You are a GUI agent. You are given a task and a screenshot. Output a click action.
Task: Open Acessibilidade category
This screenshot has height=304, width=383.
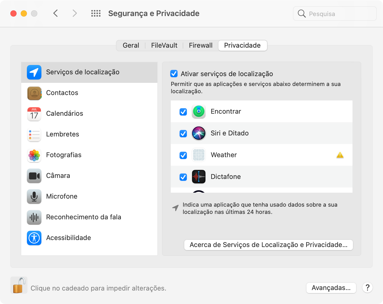click(68, 238)
